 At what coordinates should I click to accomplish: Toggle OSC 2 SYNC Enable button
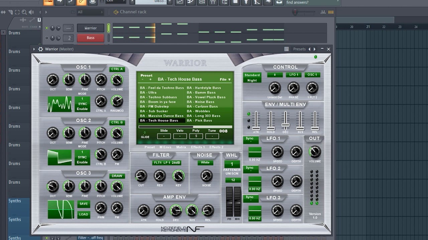[82, 157]
